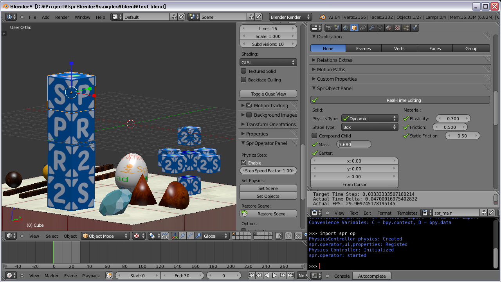Image resolution: width=501 pixels, height=282 pixels.
Task: Select the Object properties tab (orange cube)
Action: point(354,28)
